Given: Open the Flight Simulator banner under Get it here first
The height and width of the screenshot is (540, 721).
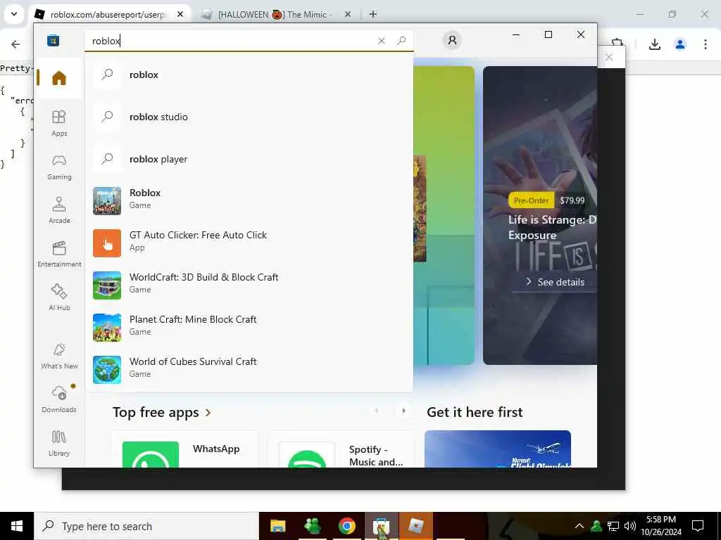Looking at the screenshot, I should click(498, 449).
